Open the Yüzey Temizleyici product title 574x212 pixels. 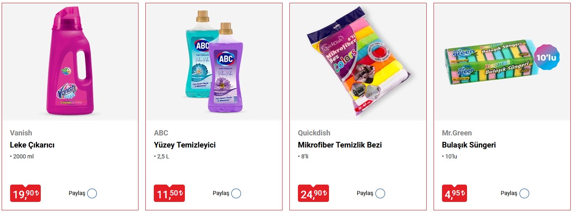point(185,145)
